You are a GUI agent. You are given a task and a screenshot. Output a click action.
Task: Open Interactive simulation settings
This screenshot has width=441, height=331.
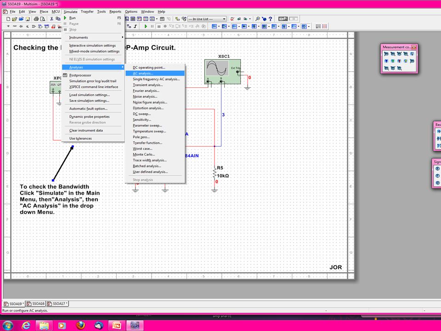tap(93, 46)
